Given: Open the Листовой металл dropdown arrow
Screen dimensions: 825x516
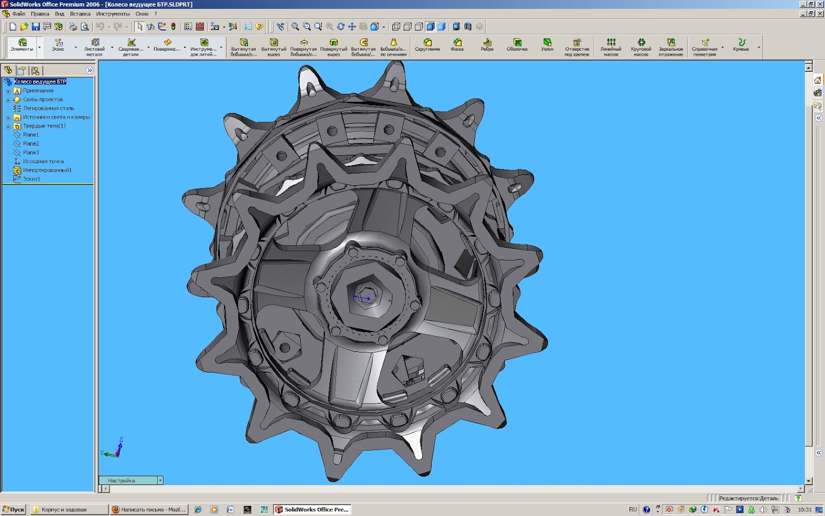Looking at the screenshot, I should pos(112,47).
